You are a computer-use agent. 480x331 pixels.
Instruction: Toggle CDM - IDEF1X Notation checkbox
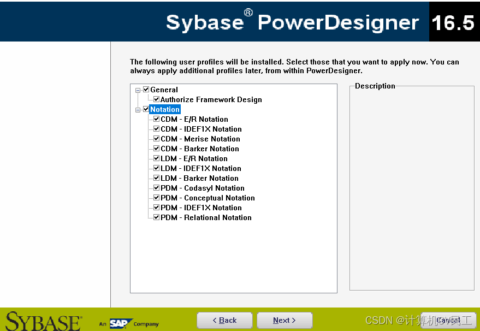tap(156, 128)
